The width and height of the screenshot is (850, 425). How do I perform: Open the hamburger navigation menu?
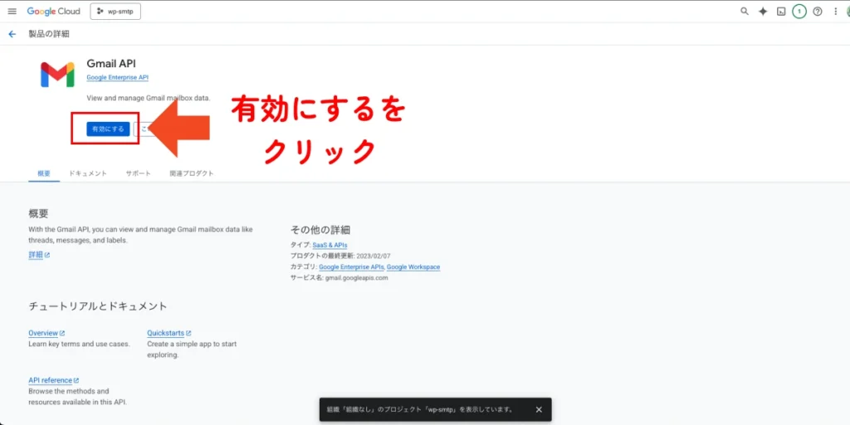tap(12, 12)
